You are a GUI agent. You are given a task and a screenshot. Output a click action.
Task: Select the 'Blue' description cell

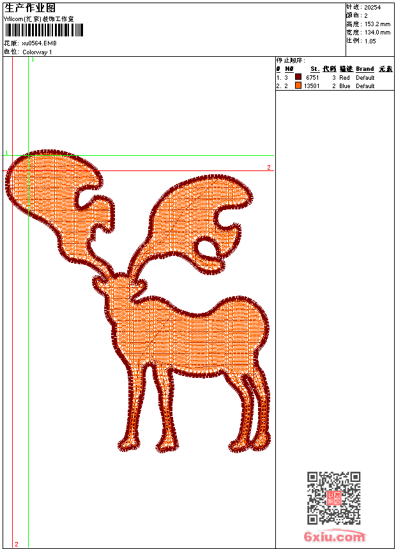pyautogui.click(x=345, y=86)
